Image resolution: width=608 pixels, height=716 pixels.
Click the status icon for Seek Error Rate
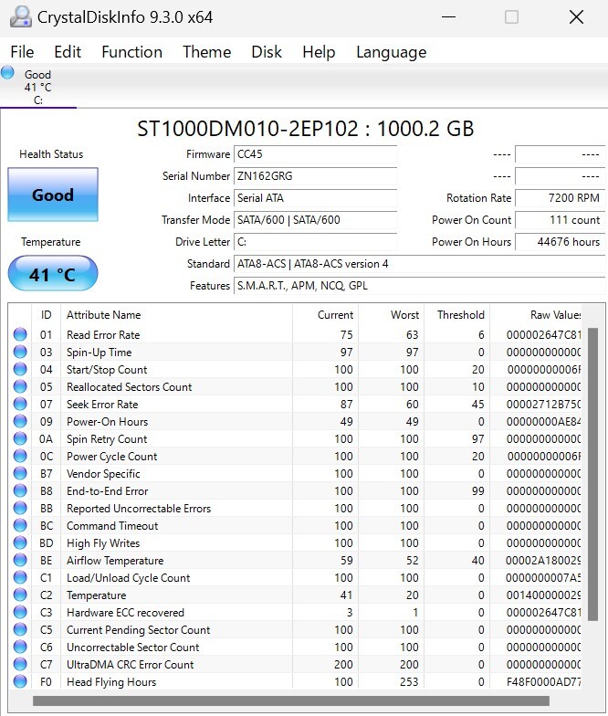pos(20,404)
